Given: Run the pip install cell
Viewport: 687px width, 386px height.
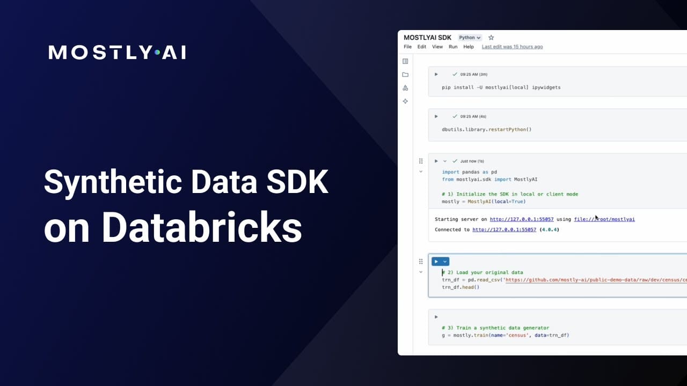Looking at the screenshot, I should pyautogui.click(x=436, y=74).
